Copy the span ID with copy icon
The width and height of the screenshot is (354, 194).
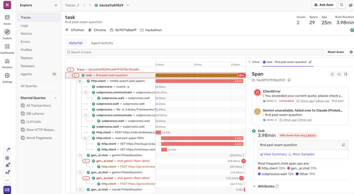(289, 80)
